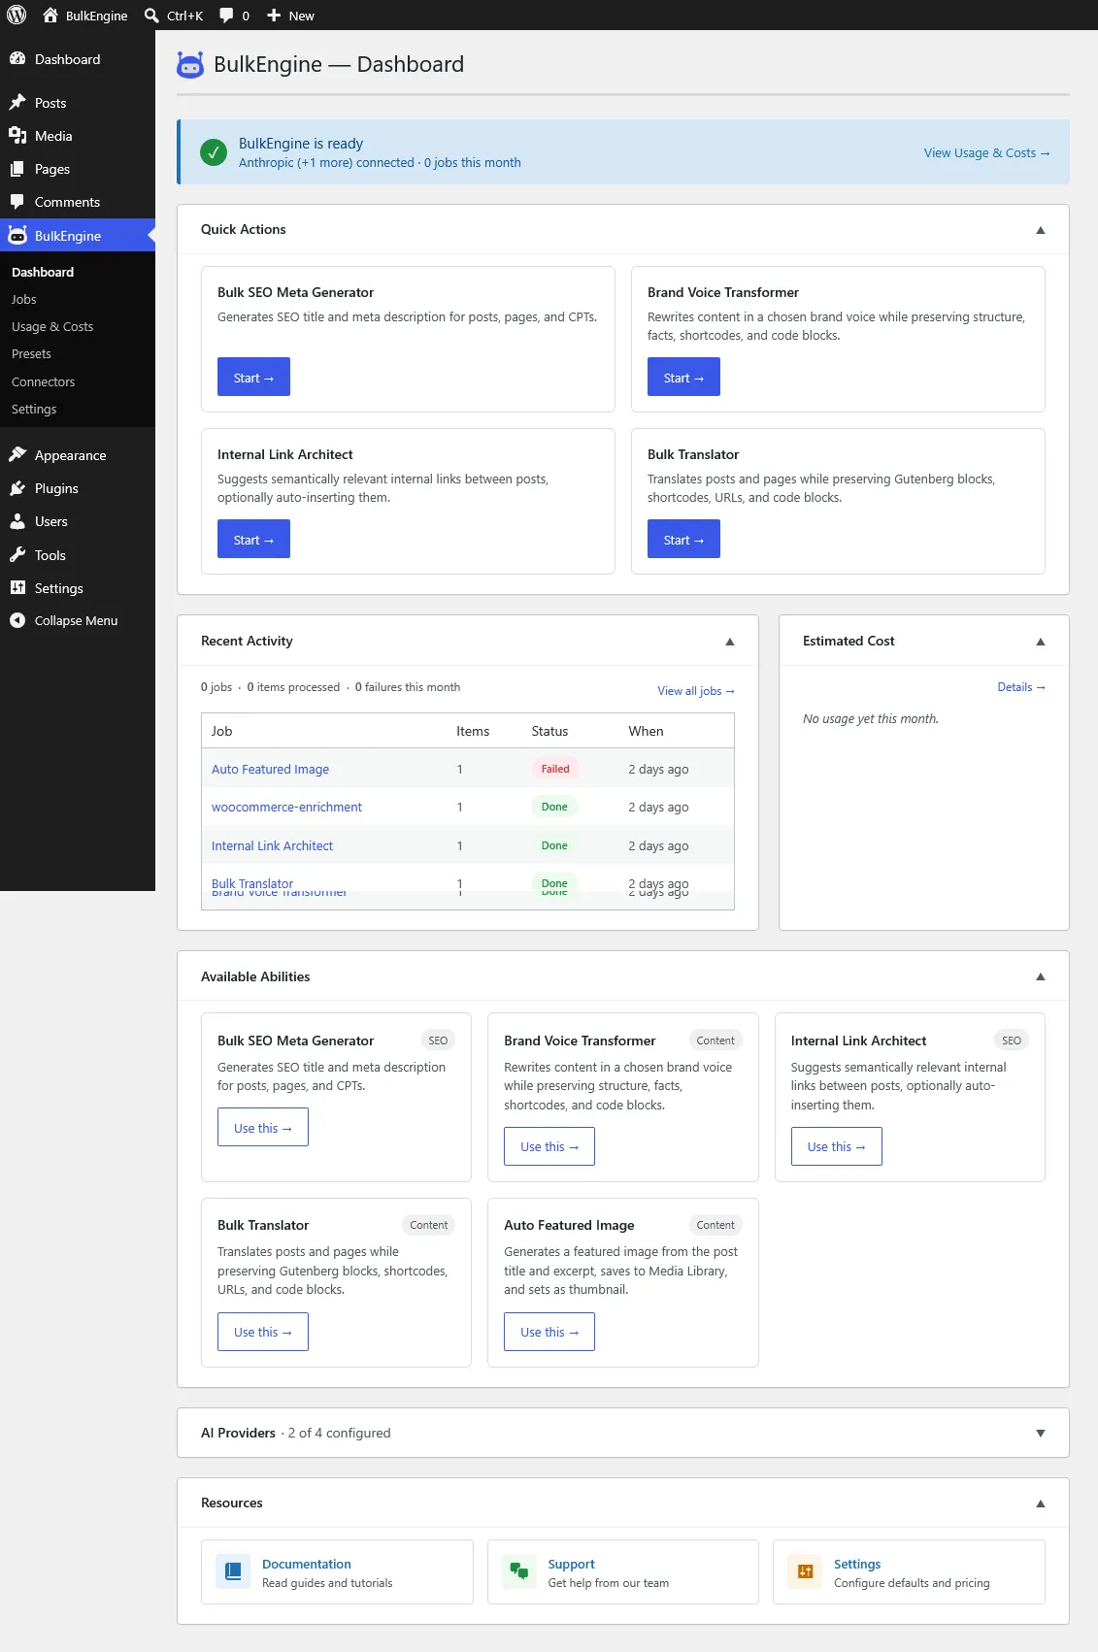The height and width of the screenshot is (1652, 1098).
Task: Start Bulk SEO Meta Generator quick action
Action: coord(253,377)
